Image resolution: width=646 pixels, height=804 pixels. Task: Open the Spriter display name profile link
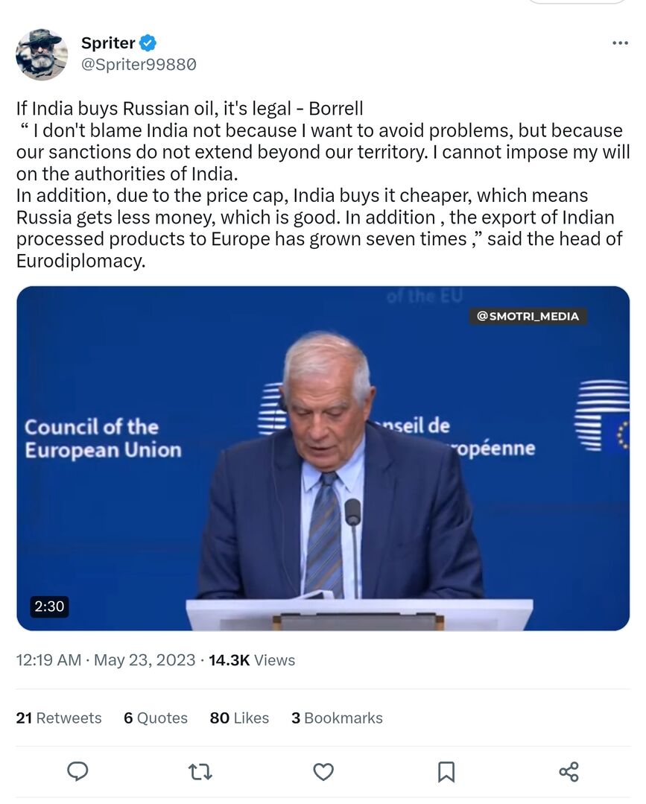tap(108, 43)
